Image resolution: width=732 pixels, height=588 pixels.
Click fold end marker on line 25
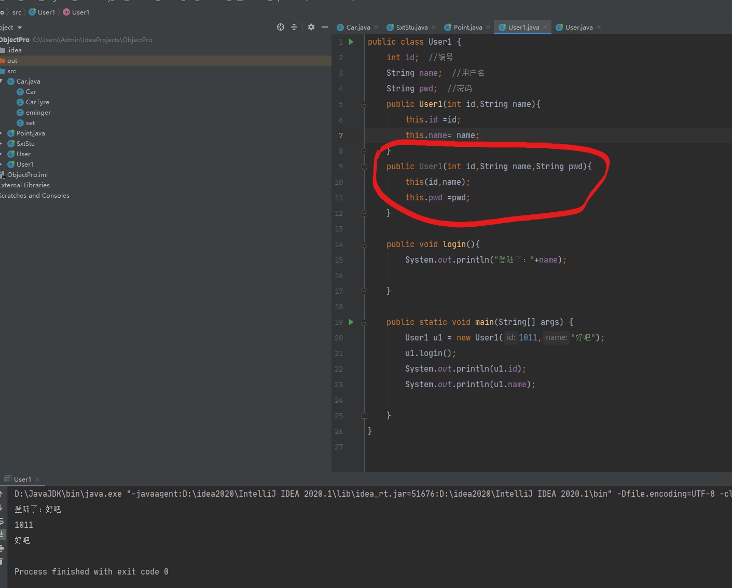(x=364, y=416)
